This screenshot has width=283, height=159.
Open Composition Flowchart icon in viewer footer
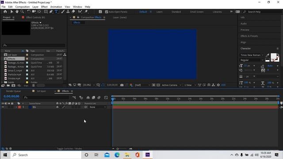pyautogui.click(x=213, y=85)
